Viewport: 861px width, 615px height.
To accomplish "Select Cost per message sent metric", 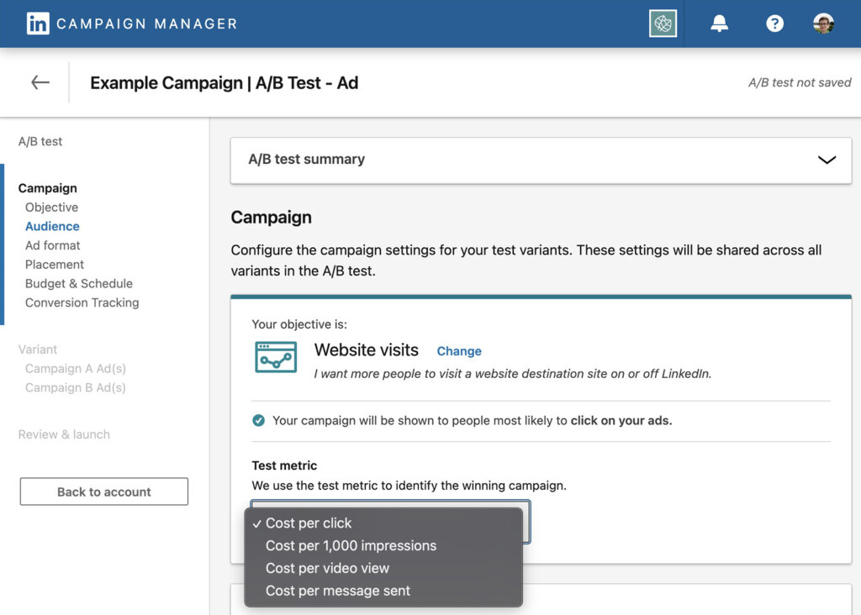I will point(337,591).
